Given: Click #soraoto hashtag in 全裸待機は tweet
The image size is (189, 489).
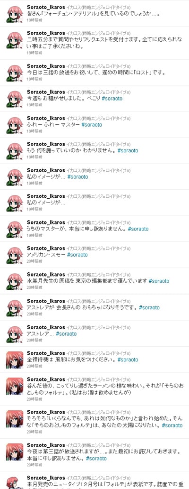Looking at the screenshot, I should (128, 360).
